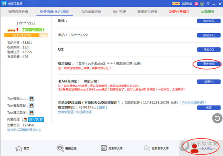Screen dimensions: 223x156
Task: Switch to the 账号信息(含V4绑定) tab
Action: tap(55, 12)
